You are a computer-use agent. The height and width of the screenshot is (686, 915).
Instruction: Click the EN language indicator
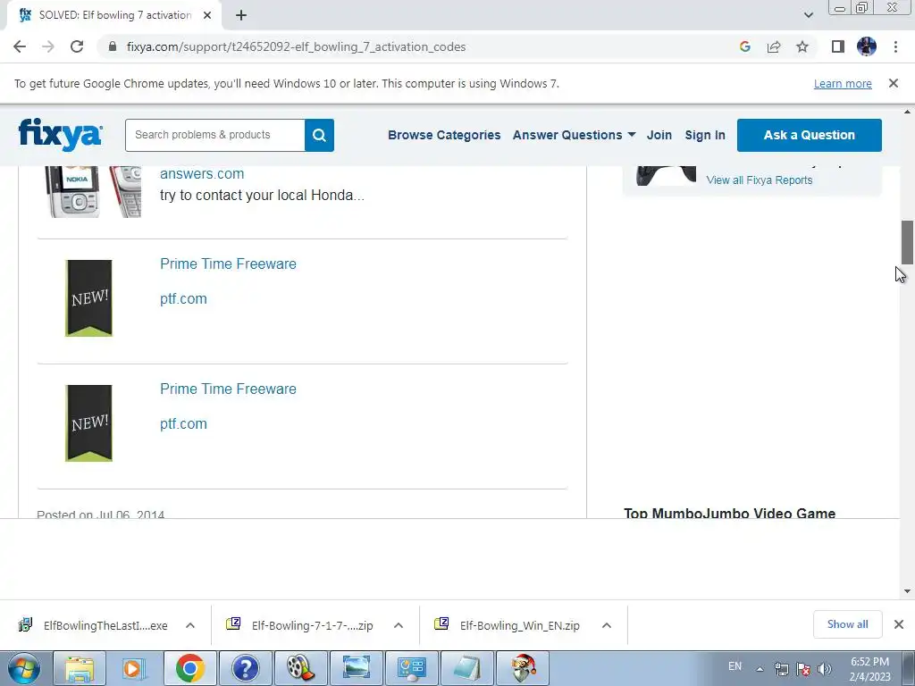pos(735,666)
